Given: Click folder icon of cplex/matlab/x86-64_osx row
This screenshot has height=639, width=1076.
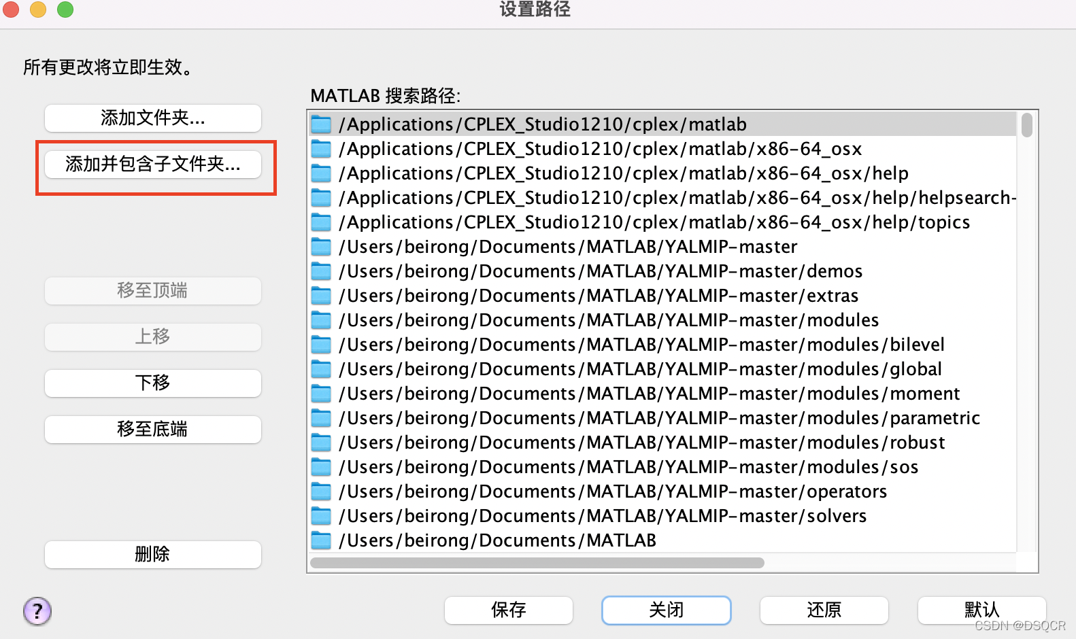Looking at the screenshot, I should point(321,149).
